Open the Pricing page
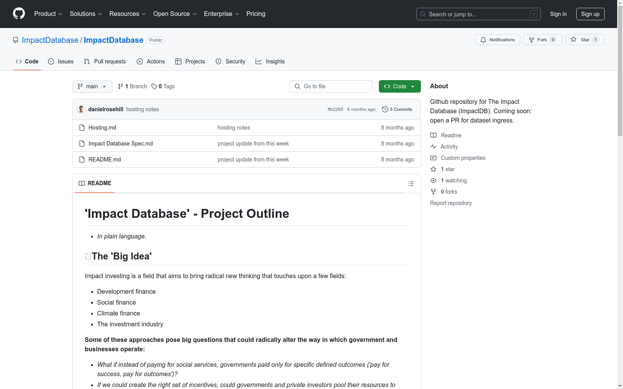623x389 pixels. [256, 14]
